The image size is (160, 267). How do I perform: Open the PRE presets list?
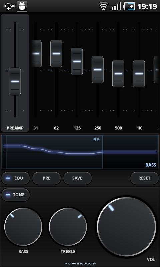pyautogui.click(x=46, y=178)
